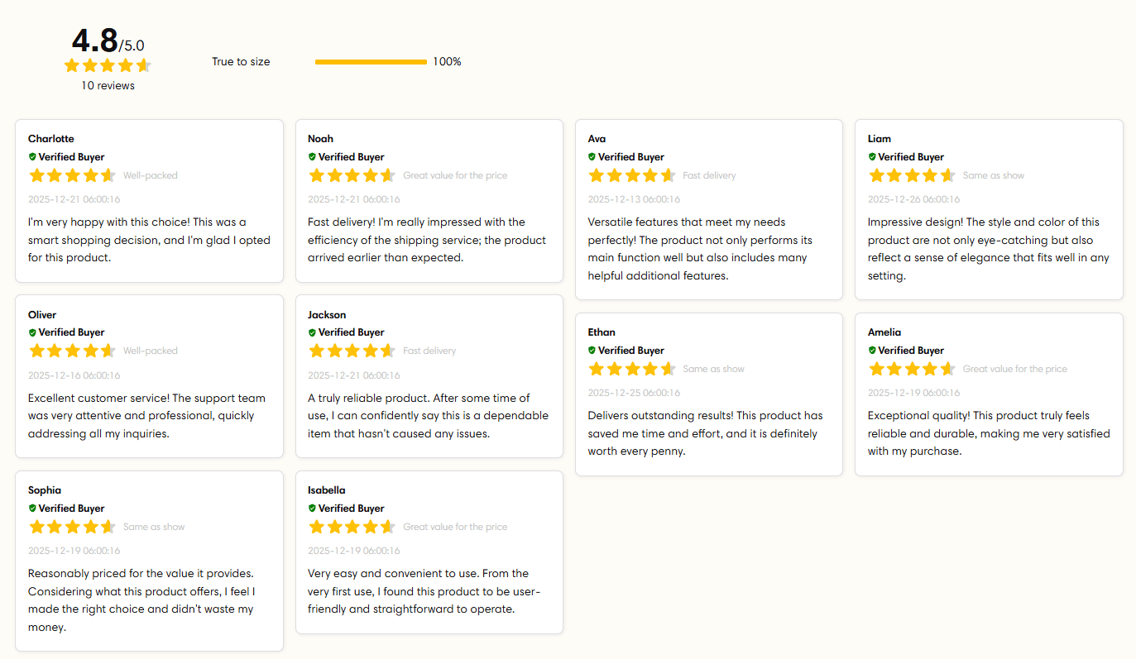Click Noah's verified buyer shield icon

312,157
